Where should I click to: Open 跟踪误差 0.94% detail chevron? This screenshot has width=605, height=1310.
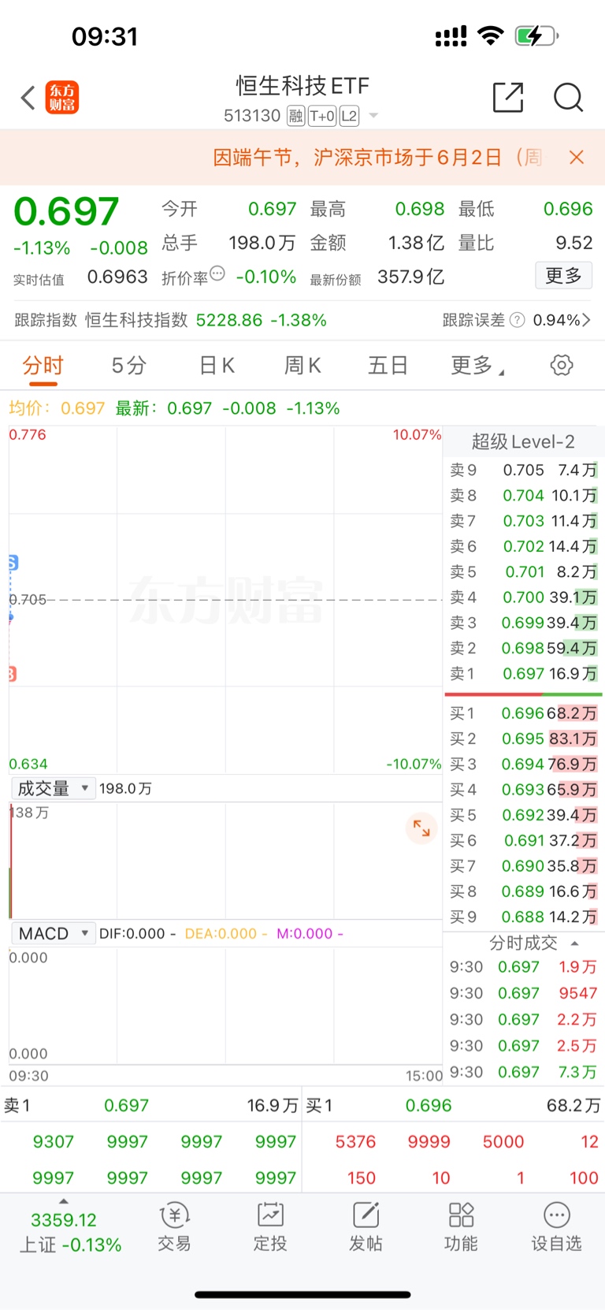[x=586, y=320]
